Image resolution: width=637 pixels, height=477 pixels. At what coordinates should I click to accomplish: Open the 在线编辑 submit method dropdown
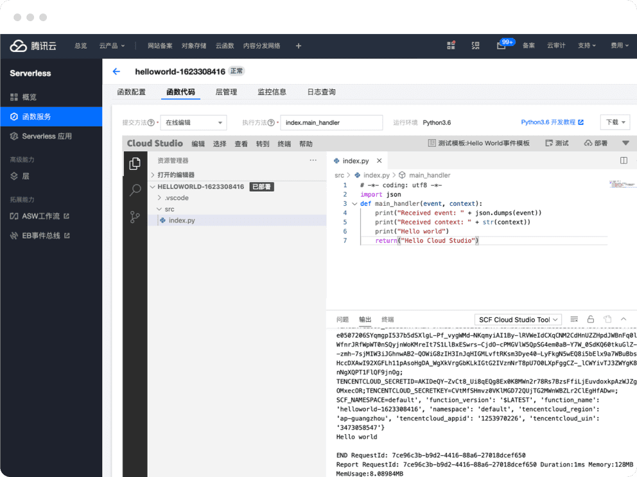point(194,122)
